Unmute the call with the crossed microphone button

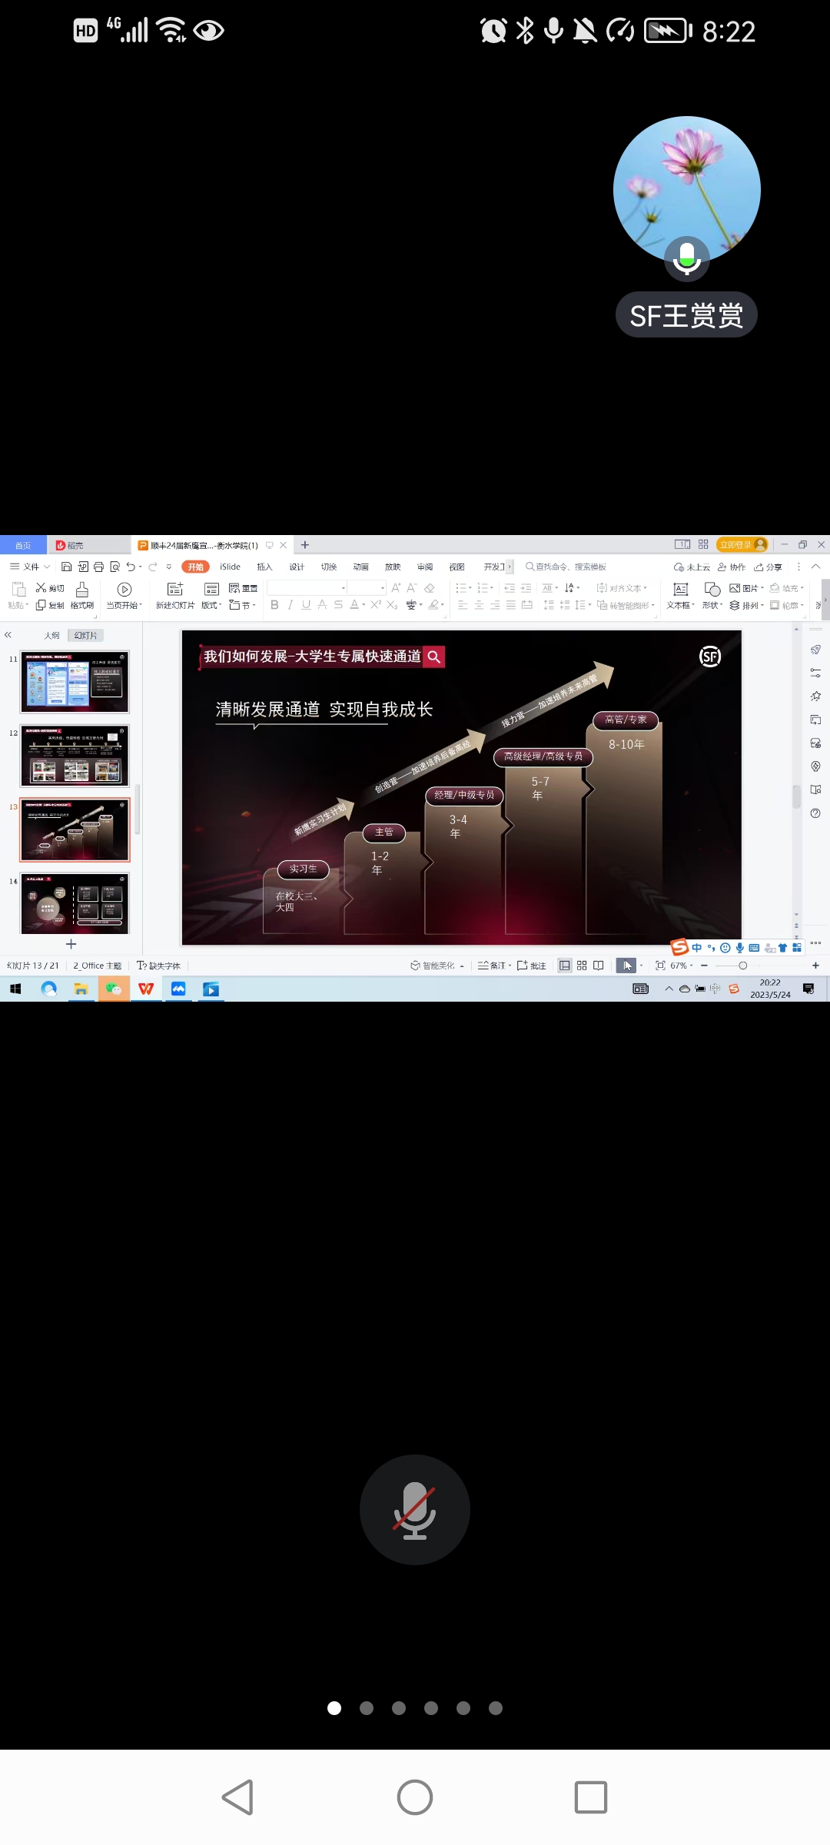(x=415, y=1510)
